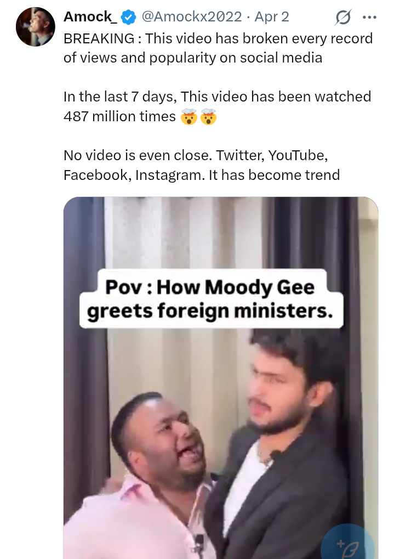Click the '487 million times' text
Viewport: 394px width, 559px height.
point(119,117)
